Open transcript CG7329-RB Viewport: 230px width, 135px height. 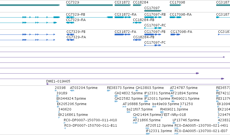76,15
